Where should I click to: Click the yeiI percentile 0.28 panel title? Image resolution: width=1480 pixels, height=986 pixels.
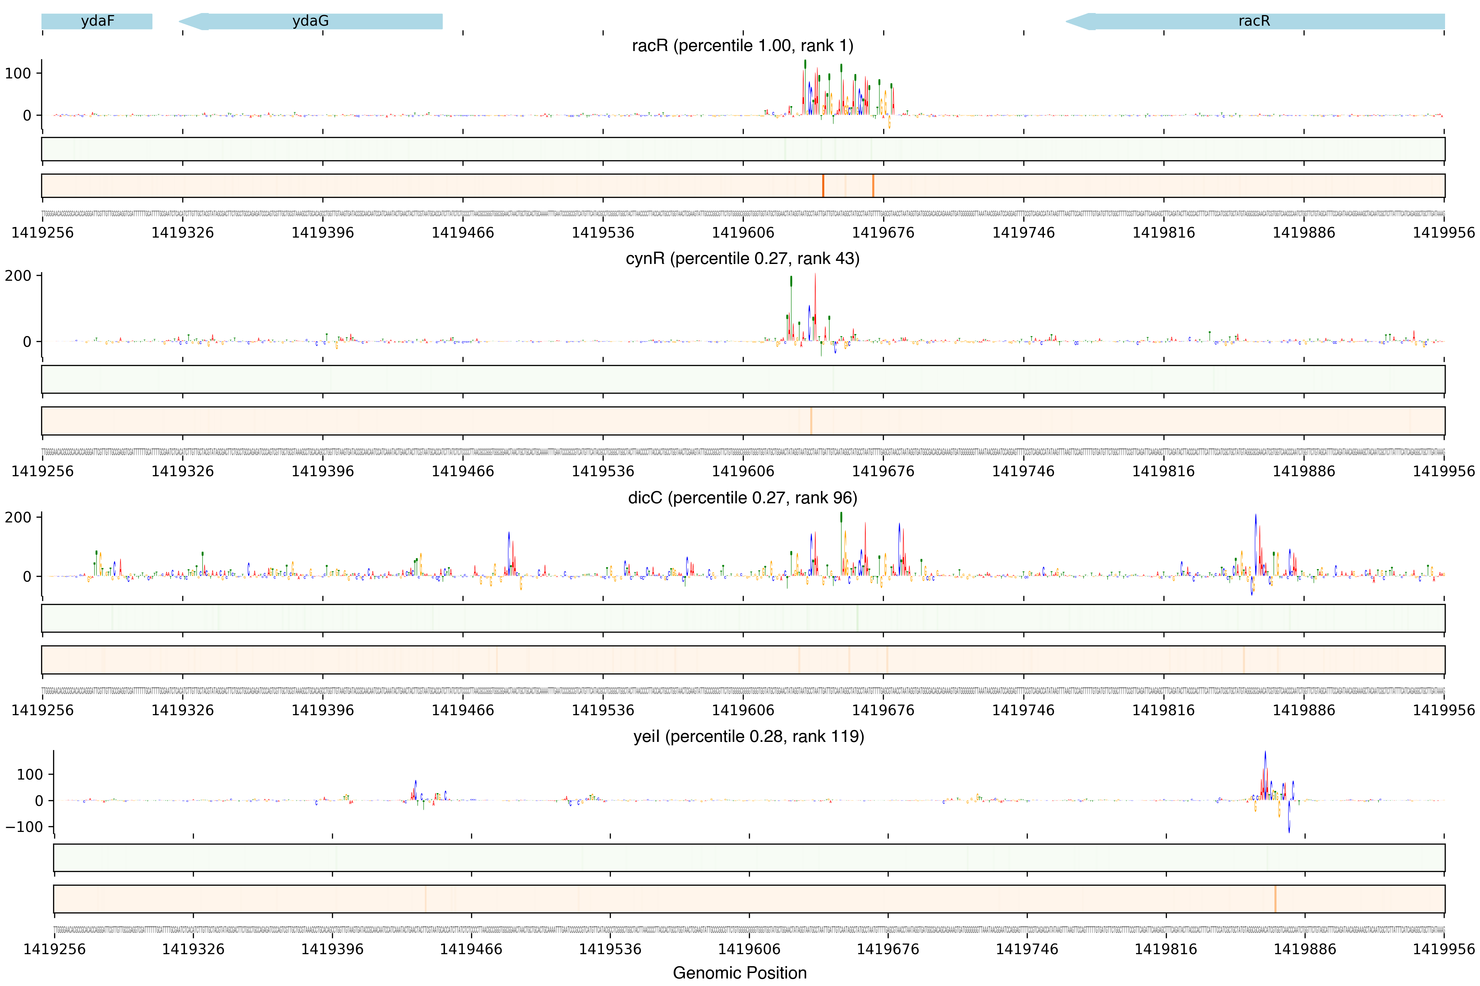point(749,736)
